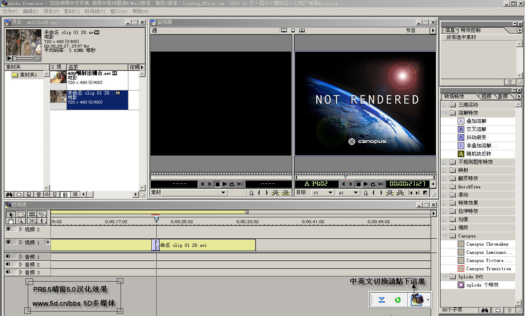
Task: Toggle visibility eye of 视频 2 track
Action: [8, 229]
